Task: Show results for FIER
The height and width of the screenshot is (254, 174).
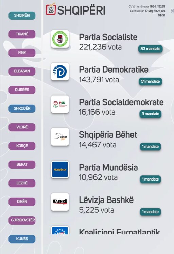Action: pos(22,53)
